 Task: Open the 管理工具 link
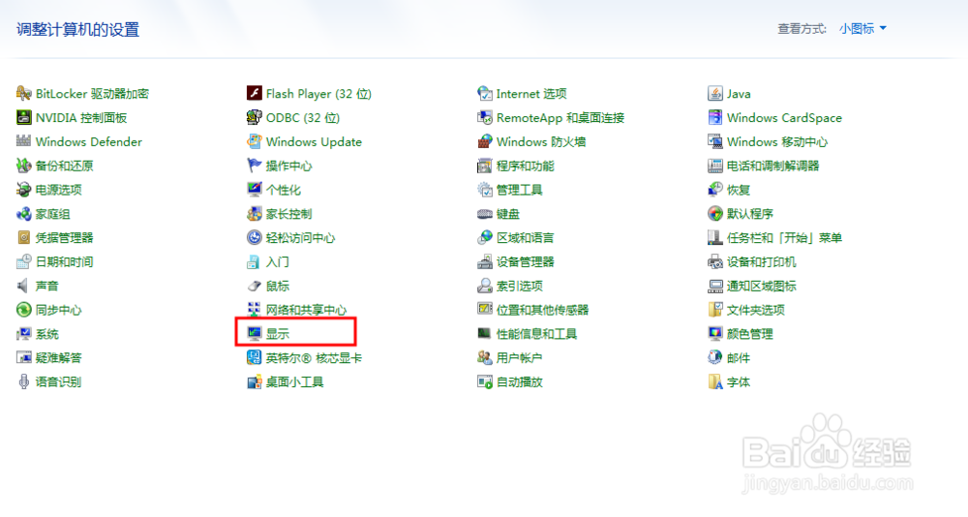519,191
